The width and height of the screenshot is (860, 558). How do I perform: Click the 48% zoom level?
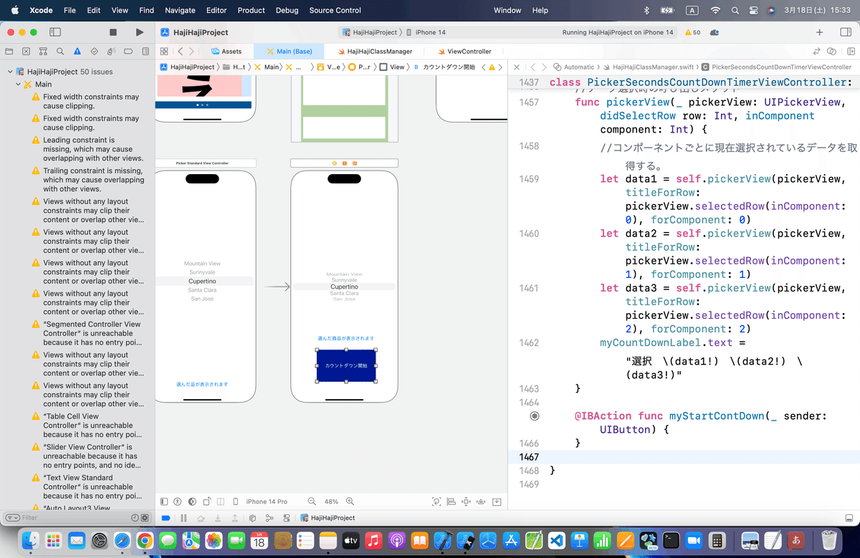click(x=331, y=501)
